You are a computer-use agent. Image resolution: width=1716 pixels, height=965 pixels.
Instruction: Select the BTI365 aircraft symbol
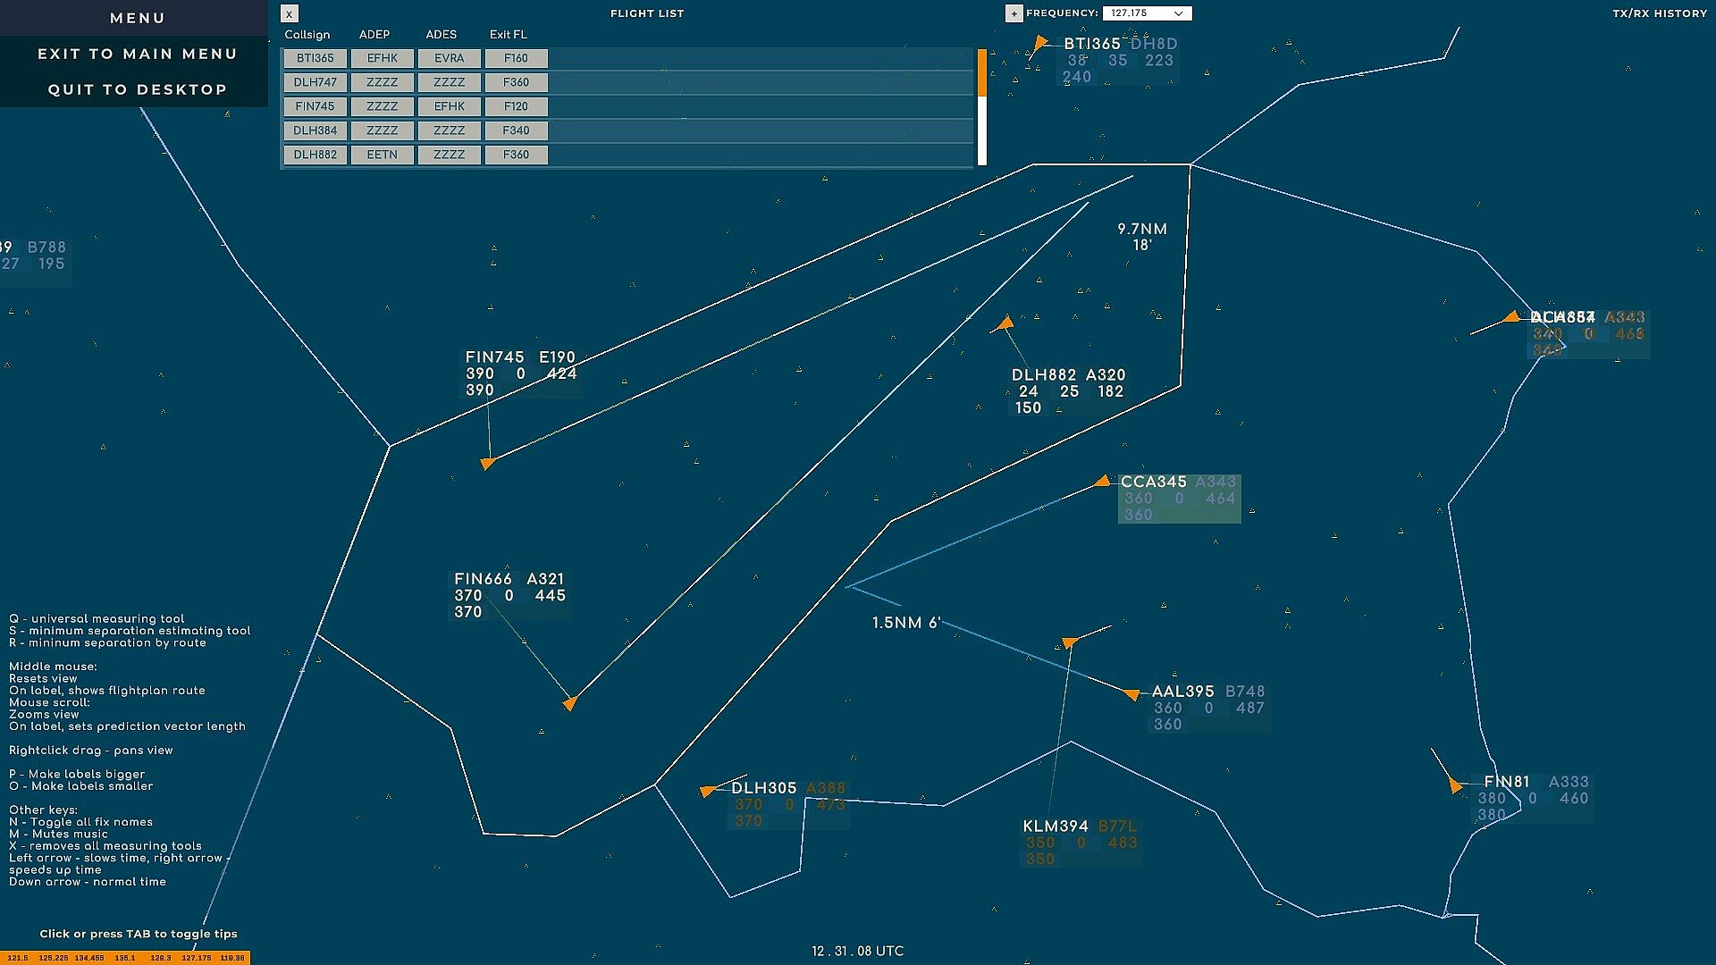1039,43
